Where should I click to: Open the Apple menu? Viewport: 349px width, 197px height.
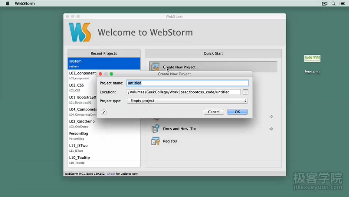tap(7, 3)
